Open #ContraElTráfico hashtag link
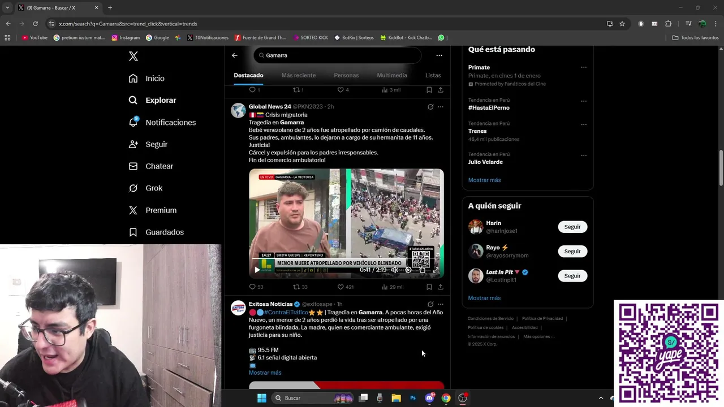The image size is (724, 407). click(286, 312)
